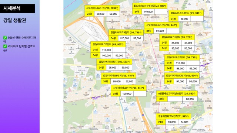
Task: Click the 140,000 price cell
Action: tap(148, 11)
